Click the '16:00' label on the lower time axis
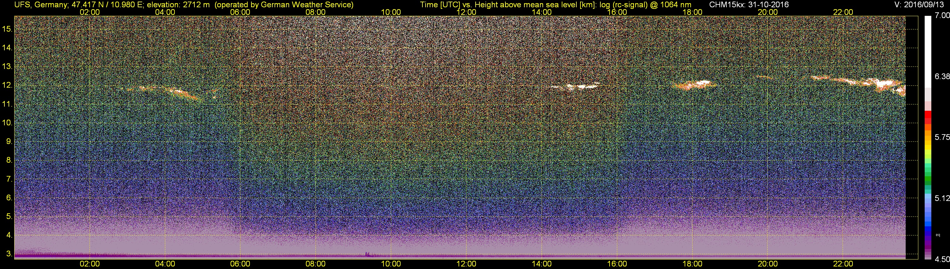The width and height of the screenshot is (950, 269). [617, 264]
